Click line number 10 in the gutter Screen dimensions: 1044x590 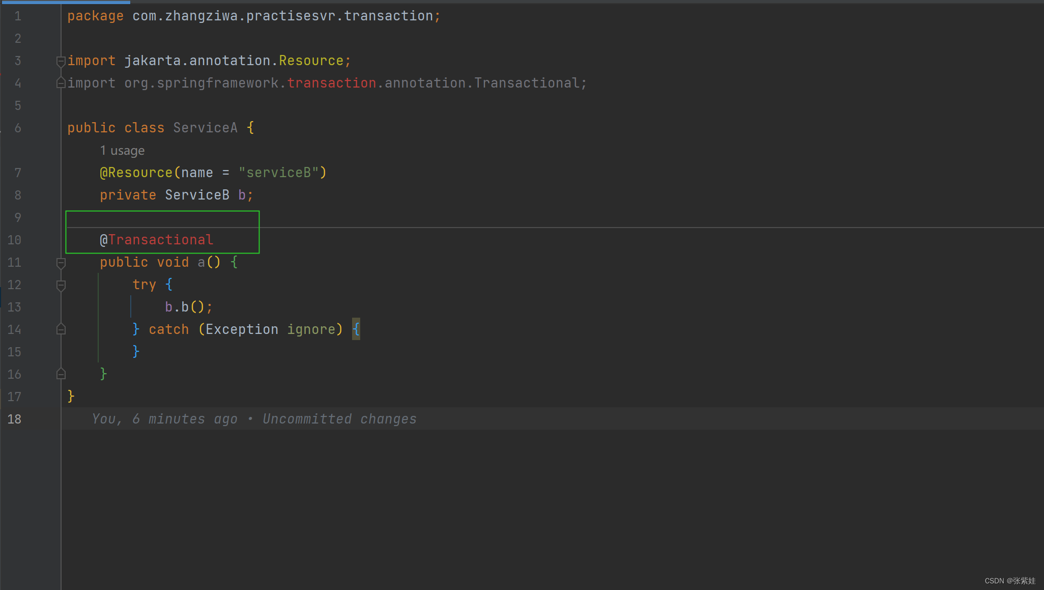(14, 240)
